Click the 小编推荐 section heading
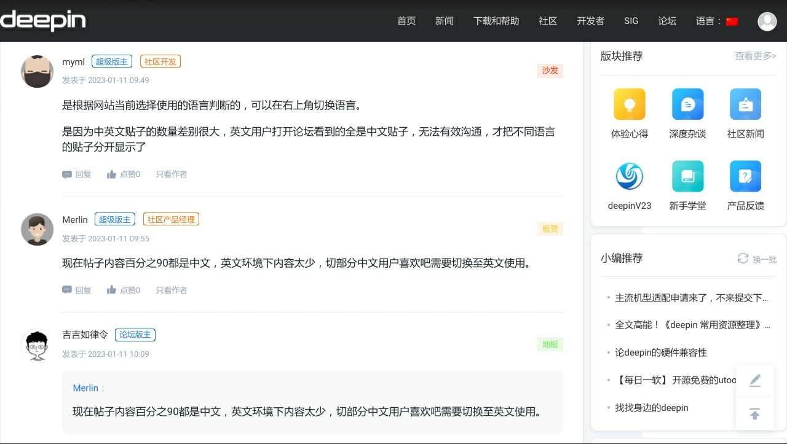This screenshot has width=787, height=444. pyautogui.click(x=622, y=259)
